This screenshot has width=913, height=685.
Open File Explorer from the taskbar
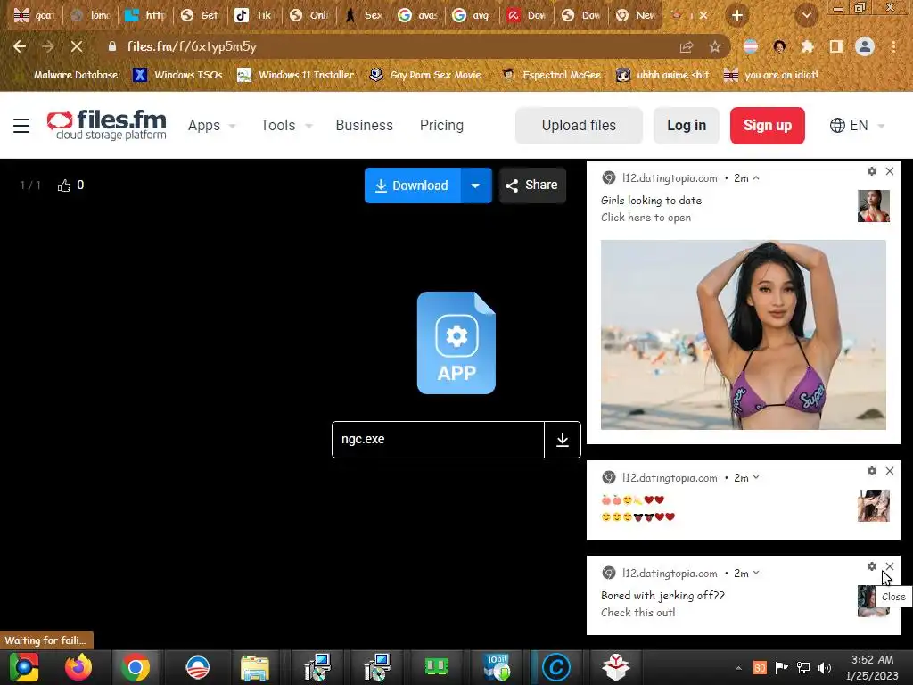[255, 667]
